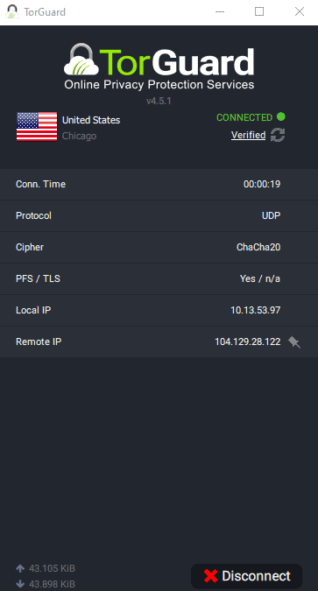
Task: Click the download arrow icon at bottom
Action: coord(20,584)
